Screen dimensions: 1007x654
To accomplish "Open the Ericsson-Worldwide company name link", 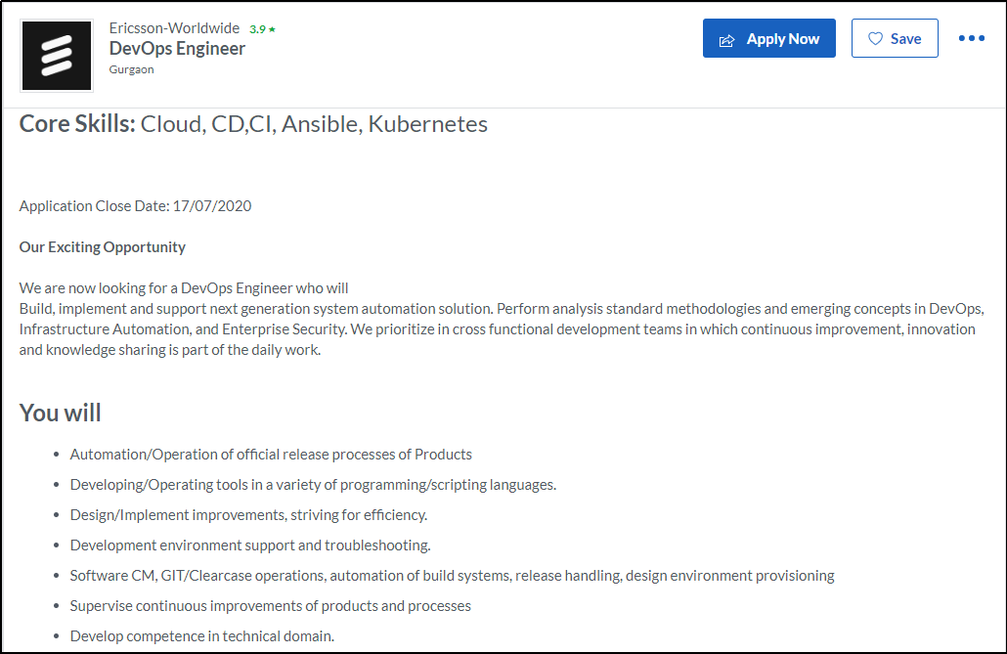I will [x=174, y=28].
